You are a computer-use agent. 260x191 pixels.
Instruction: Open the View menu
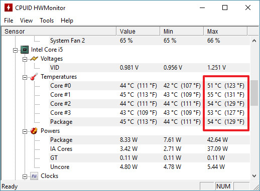click(26, 21)
